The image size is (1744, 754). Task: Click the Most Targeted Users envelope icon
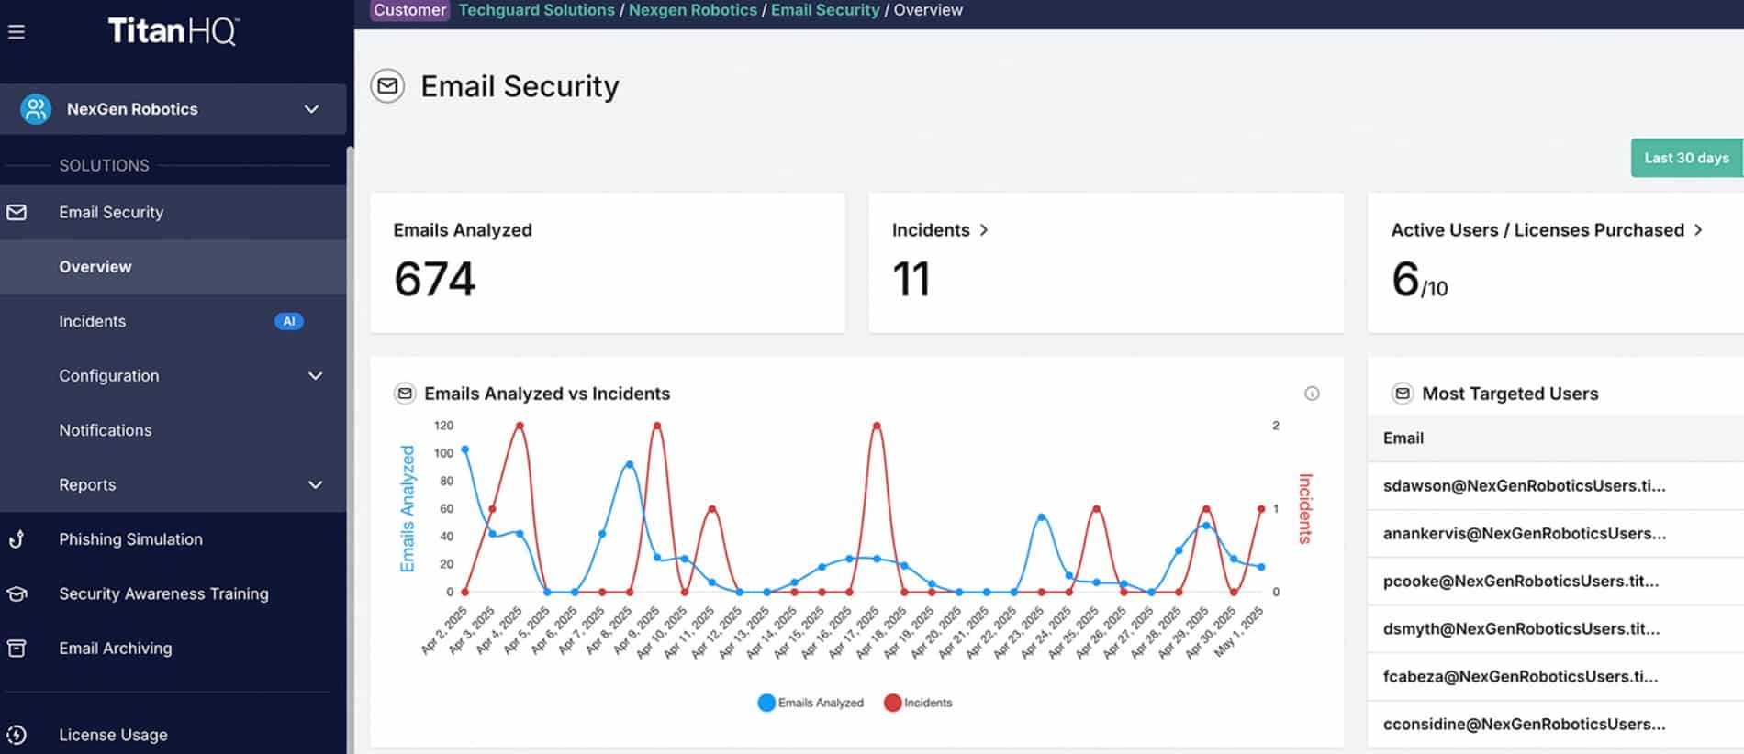[1403, 394]
